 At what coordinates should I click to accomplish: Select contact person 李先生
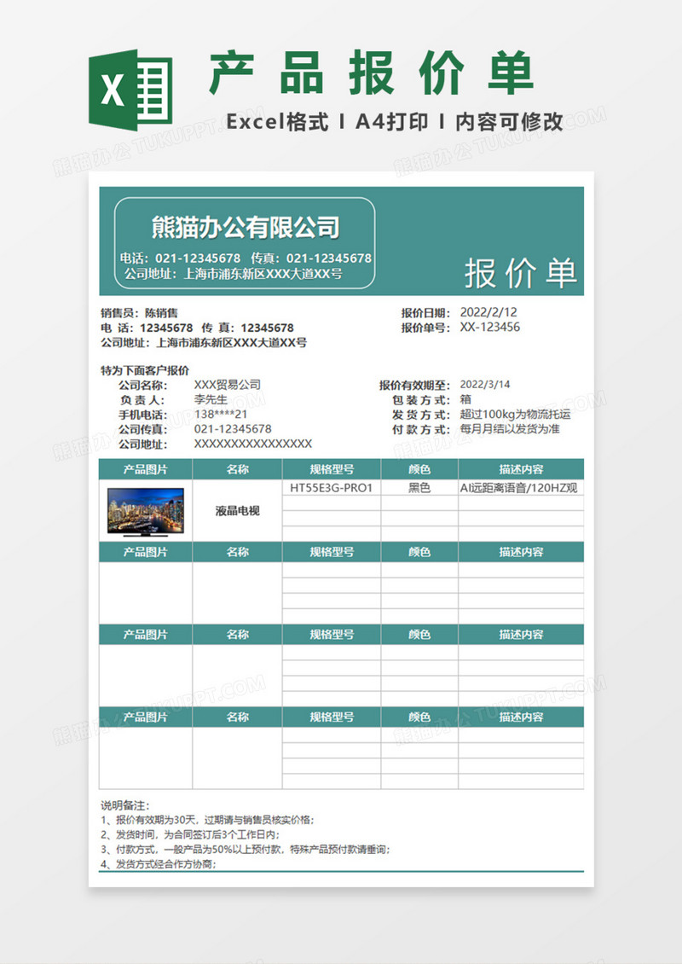point(211,399)
